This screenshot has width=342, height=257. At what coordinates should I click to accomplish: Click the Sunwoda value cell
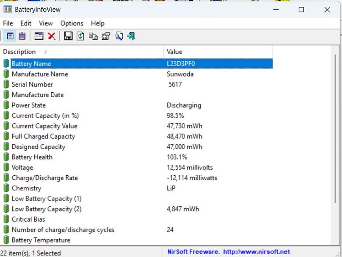coord(180,74)
